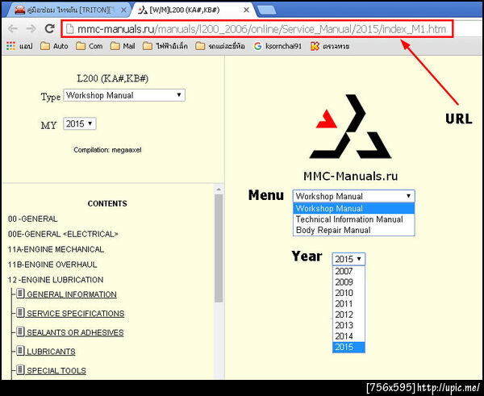Open the LUBRICANTS link
The image size is (484, 396).
[51, 352]
